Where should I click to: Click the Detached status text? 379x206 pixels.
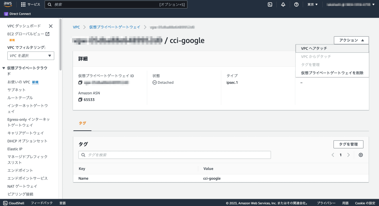coord(165,83)
